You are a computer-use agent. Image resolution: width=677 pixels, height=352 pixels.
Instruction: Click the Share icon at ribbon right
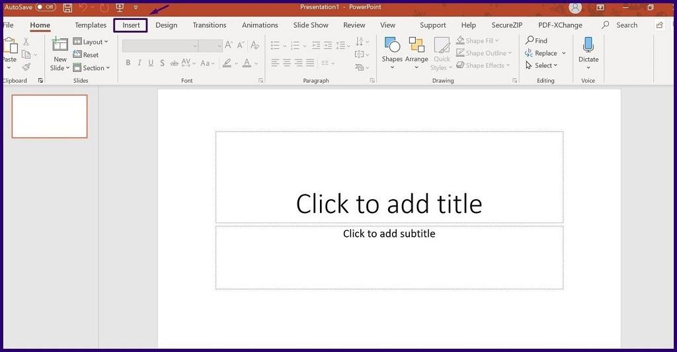pos(659,25)
